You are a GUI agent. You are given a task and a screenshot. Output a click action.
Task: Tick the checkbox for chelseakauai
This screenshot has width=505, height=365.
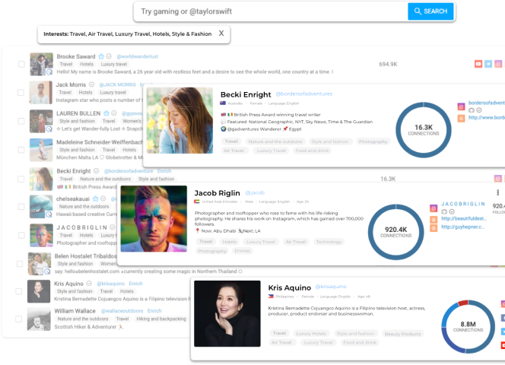[x=21, y=207]
